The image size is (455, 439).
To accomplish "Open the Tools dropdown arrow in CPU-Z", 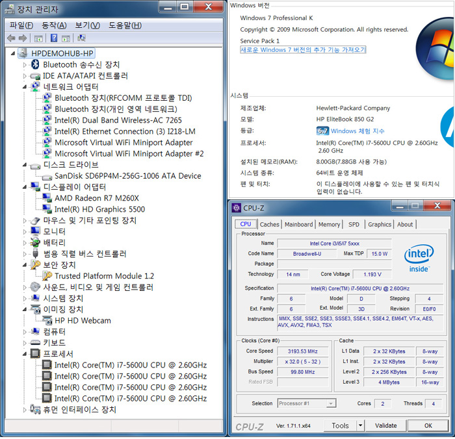I will point(360,425).
